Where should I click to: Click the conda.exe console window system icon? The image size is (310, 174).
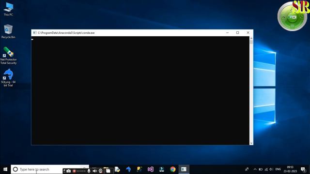click(x=35, y=33)
